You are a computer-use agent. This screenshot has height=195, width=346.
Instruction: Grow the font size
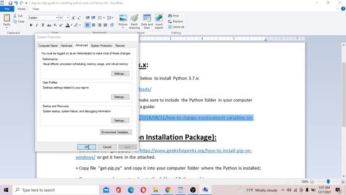click(x=74, y=18)
